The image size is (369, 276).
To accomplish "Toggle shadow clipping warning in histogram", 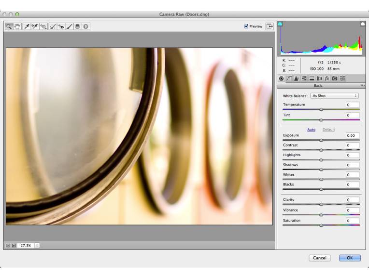I will 280,24.
